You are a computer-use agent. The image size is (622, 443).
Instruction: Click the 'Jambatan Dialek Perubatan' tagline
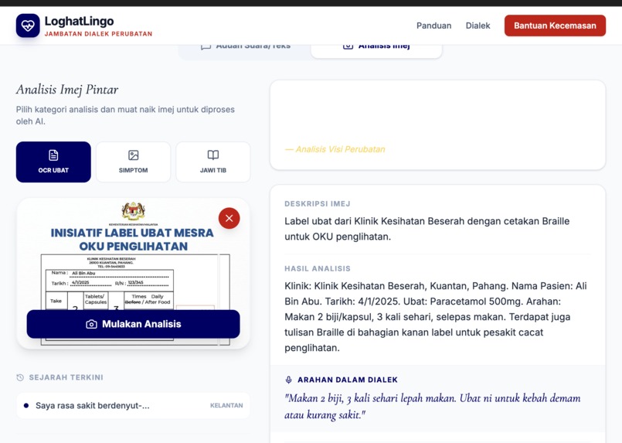click(x=98, y=34)
